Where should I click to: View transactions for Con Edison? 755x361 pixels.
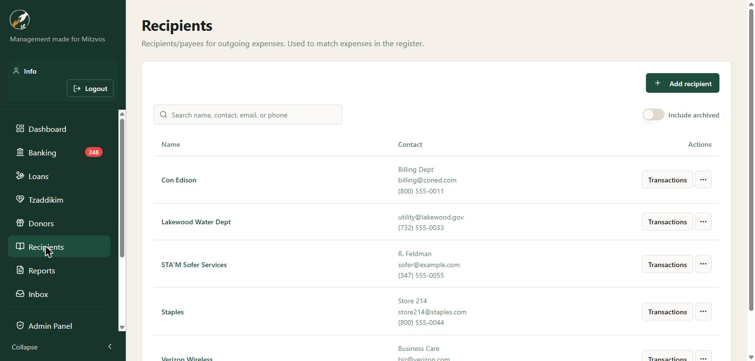667,180
